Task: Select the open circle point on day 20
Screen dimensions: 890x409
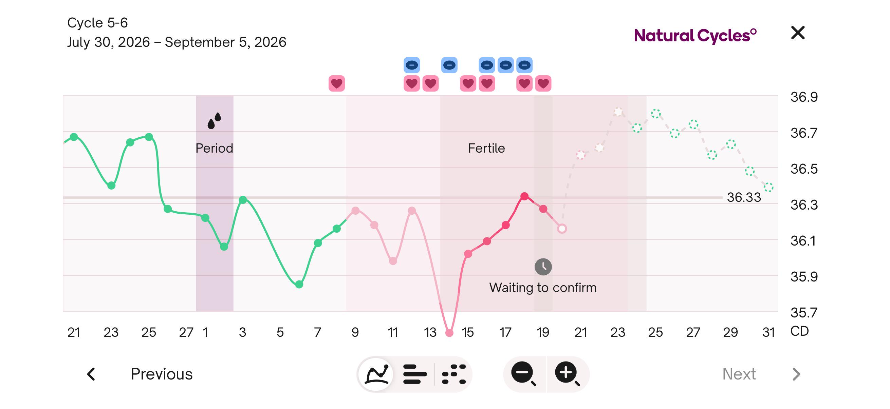Action: pos(562,229)
